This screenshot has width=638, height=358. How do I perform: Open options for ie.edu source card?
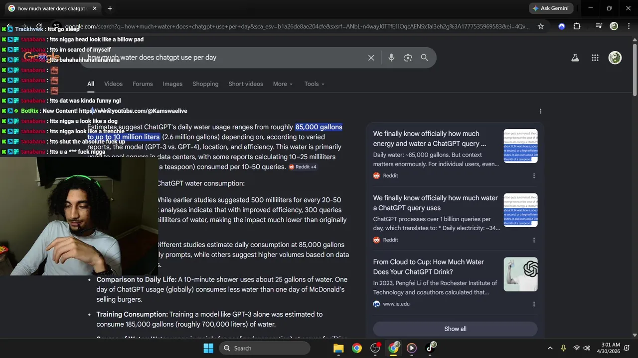(534, 304)
